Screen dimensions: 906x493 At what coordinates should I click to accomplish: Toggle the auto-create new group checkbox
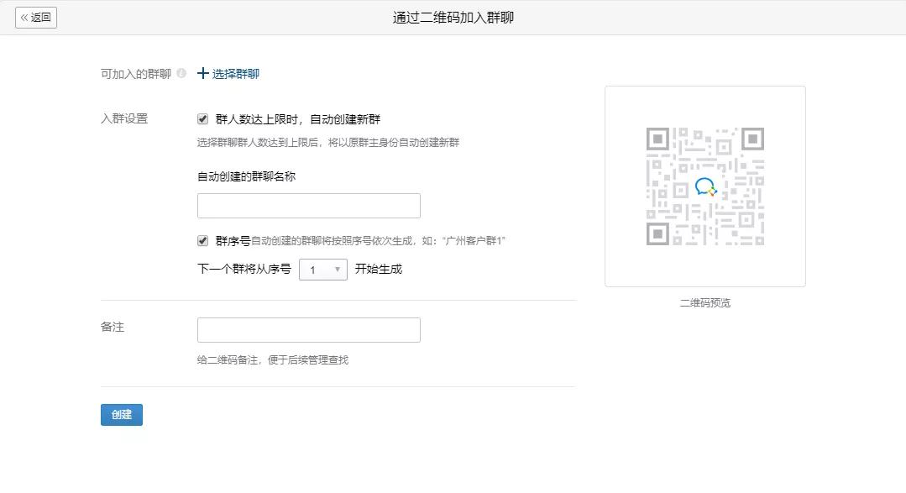(203, 118)
